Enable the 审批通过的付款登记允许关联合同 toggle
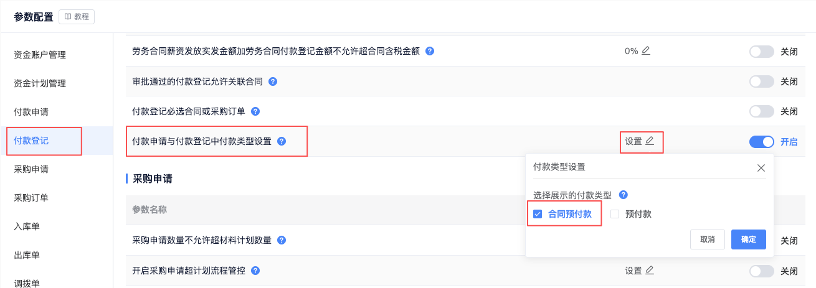Screen dimensions: 816x288 pyautogui.click(x=761, y=81)
